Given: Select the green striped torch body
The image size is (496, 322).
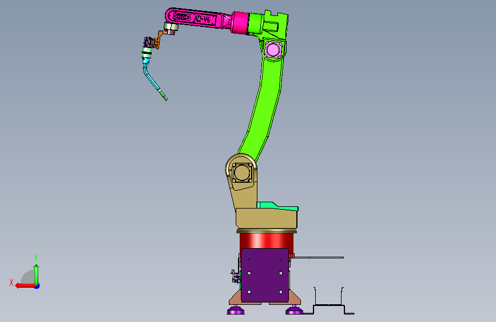Looking at the screenshot, I should (x=147, y=53).
